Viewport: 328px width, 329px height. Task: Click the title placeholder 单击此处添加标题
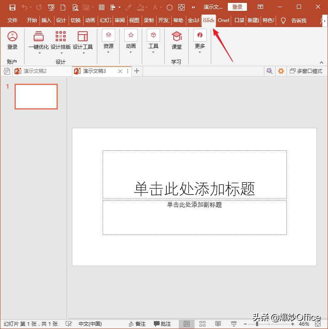point(195,174)
